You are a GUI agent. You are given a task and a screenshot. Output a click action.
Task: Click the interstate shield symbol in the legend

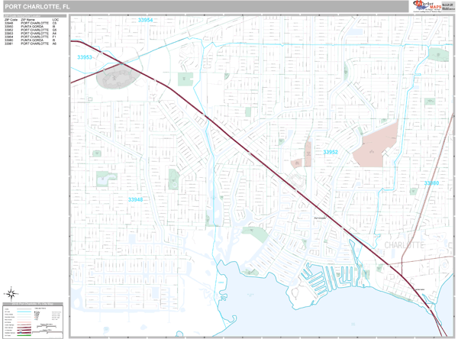pyautogui.click(x=21, y=332)
